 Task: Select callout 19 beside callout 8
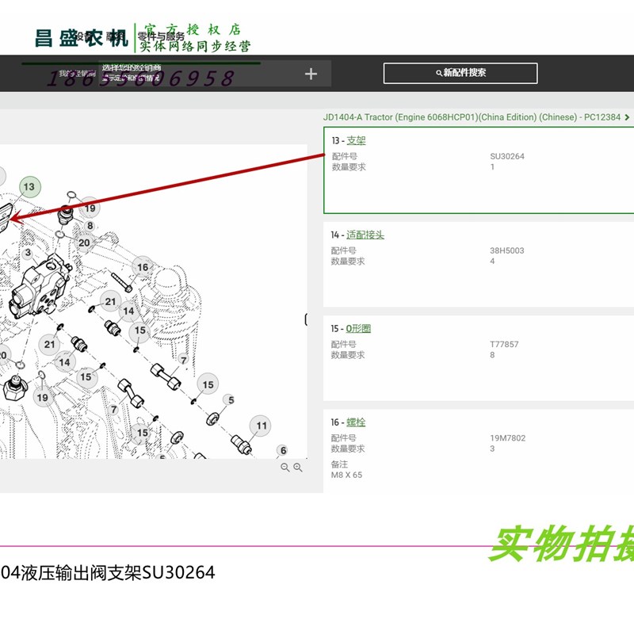click(x=90, y=208)
